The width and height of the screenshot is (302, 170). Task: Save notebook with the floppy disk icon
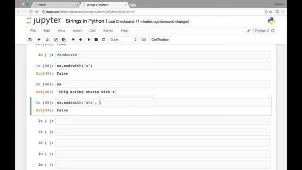click(30, 40)
